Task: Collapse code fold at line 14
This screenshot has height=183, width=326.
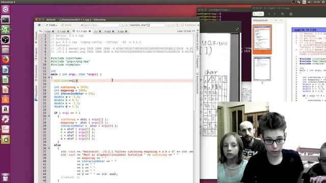Action: pyautogui.click(x=49, y=77)
